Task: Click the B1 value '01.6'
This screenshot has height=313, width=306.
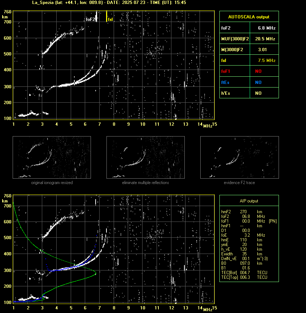Action: (x=246, y=268)
